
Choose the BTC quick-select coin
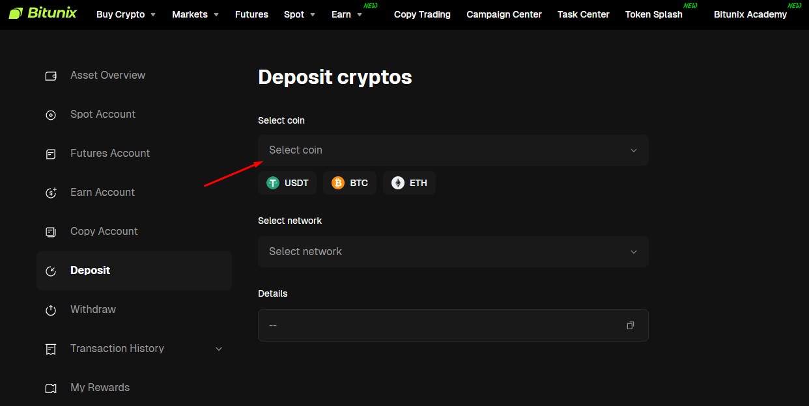350,183
